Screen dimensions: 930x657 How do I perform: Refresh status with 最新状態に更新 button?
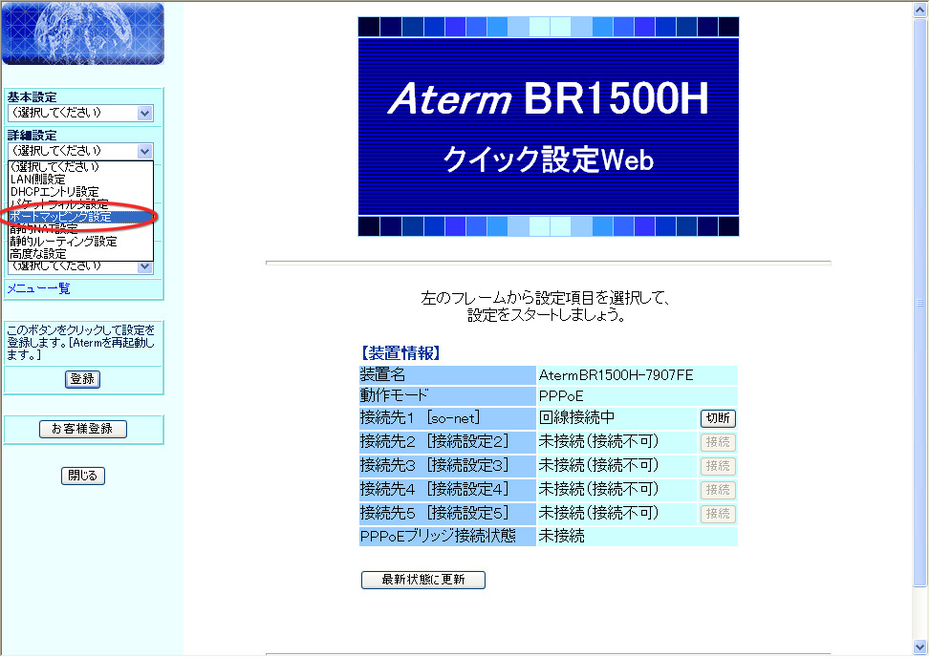click(x=422, y=580)
